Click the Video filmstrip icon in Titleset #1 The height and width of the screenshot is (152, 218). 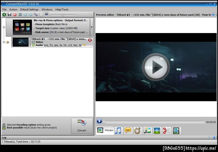tap(33, 42)
